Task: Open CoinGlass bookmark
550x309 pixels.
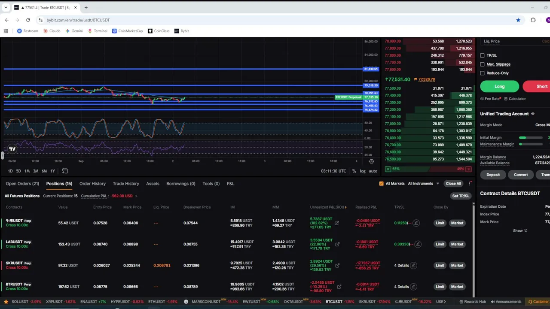Action: click(x=159, y=31)
